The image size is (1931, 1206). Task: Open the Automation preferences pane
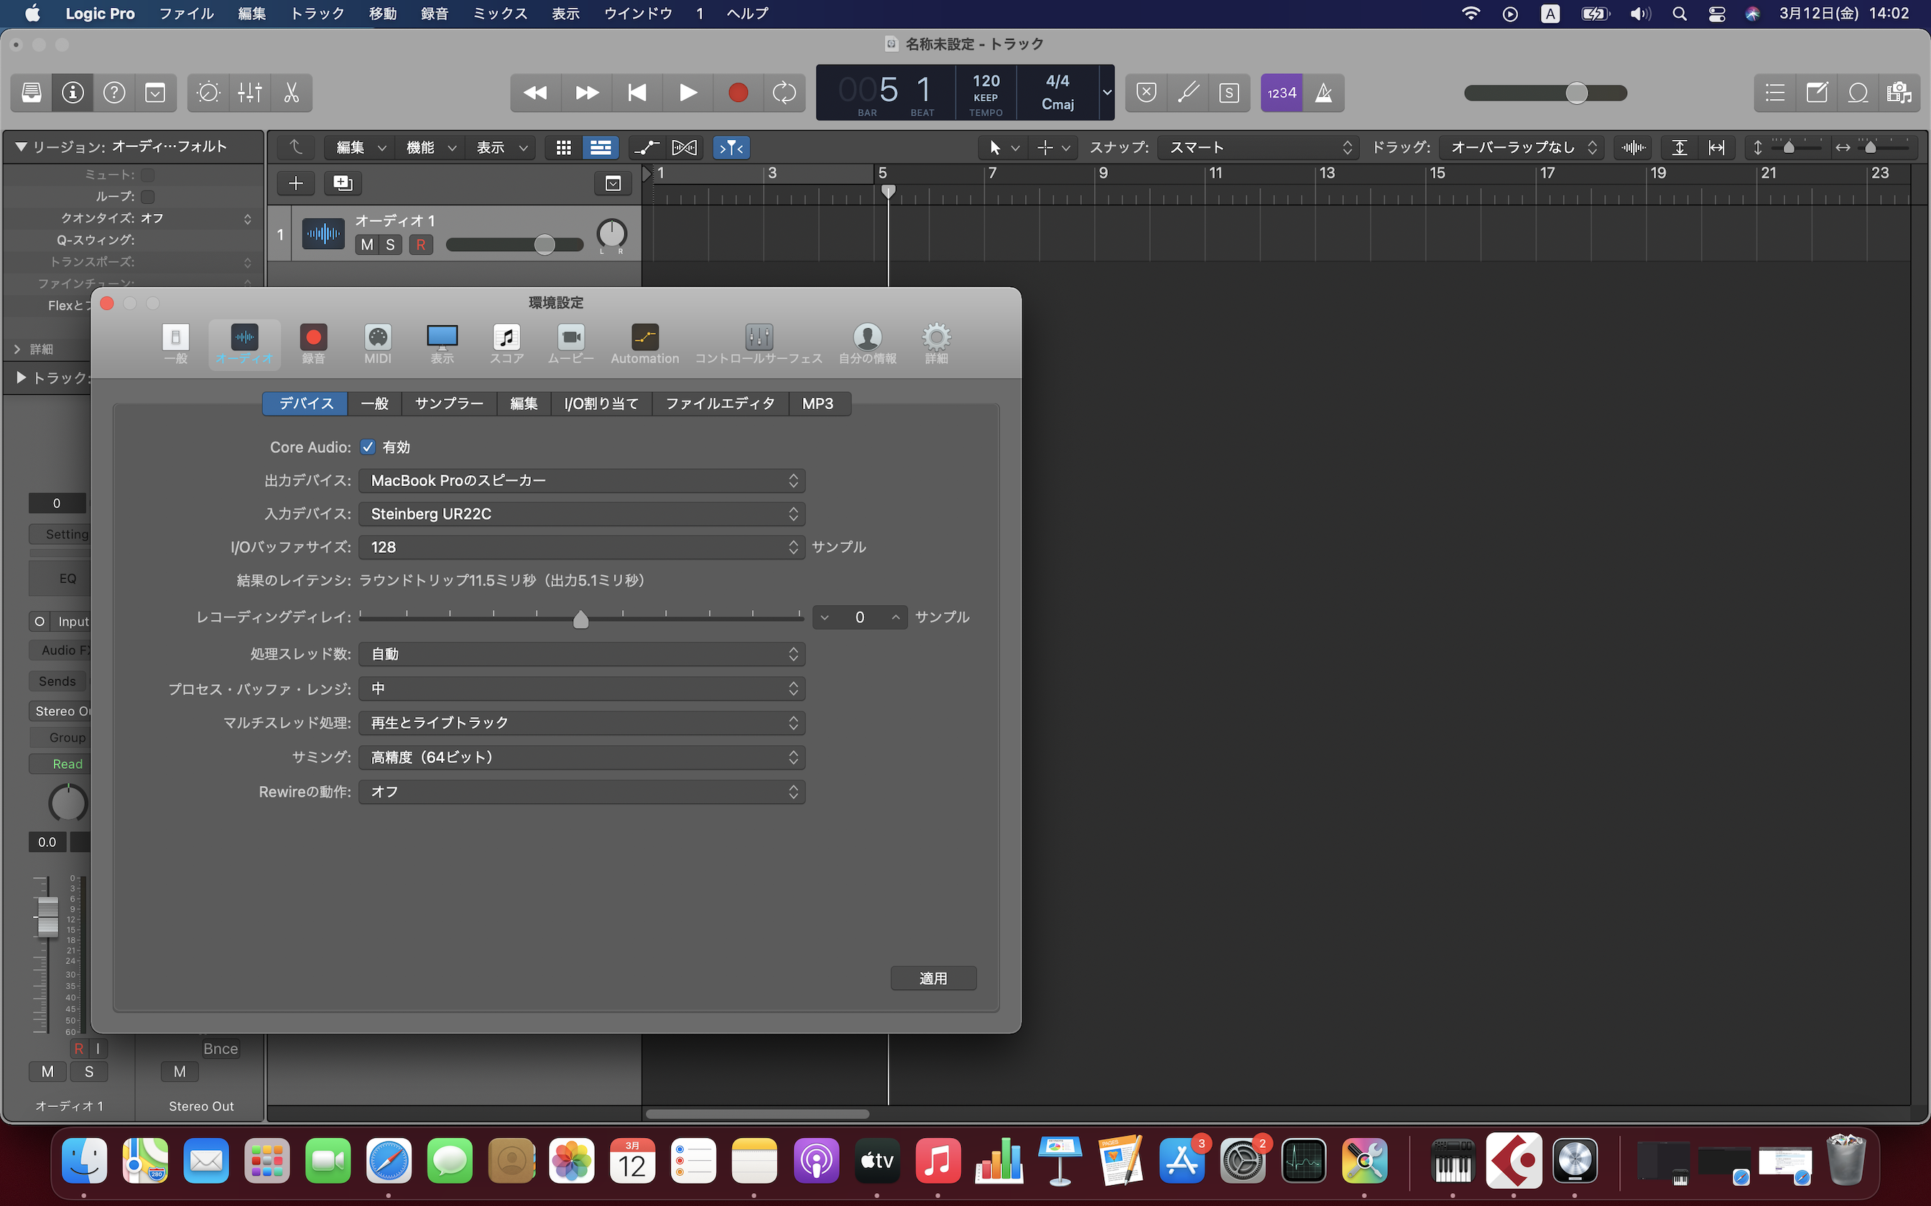(644, 343)
